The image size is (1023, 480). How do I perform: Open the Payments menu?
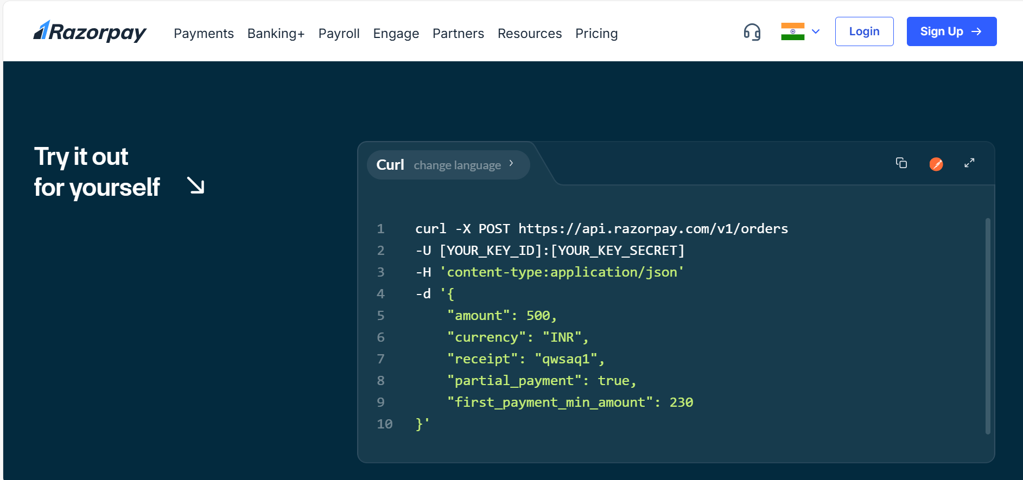[204, 34]
